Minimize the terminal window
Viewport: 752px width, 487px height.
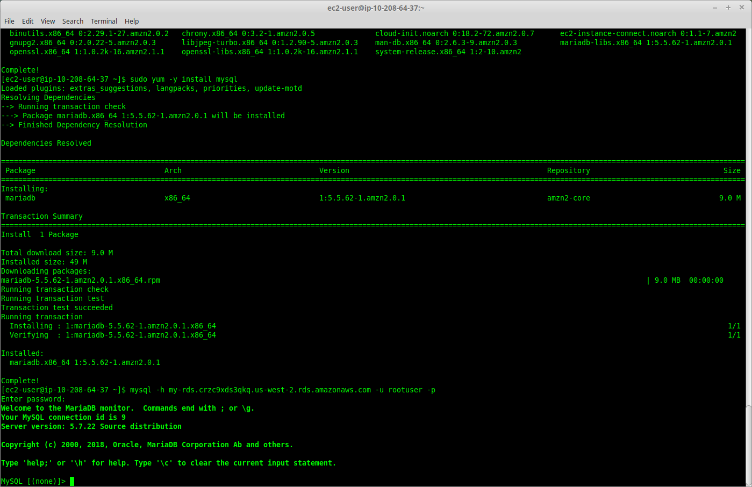(x=715, y=8)
